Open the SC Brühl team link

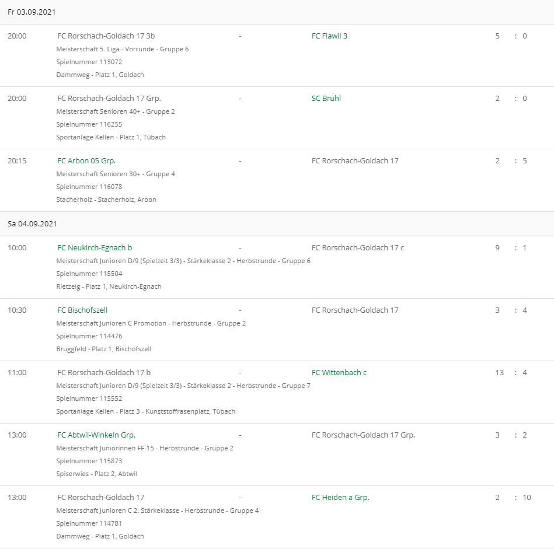pyautogui.click(x=326, y=99)
